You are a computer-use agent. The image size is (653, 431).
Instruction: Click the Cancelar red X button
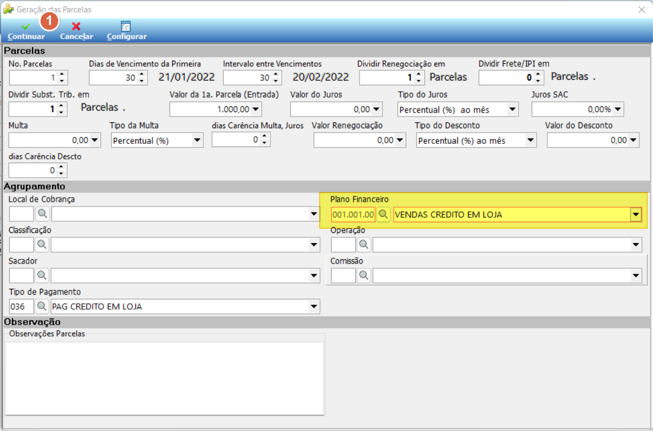[76, 31]
